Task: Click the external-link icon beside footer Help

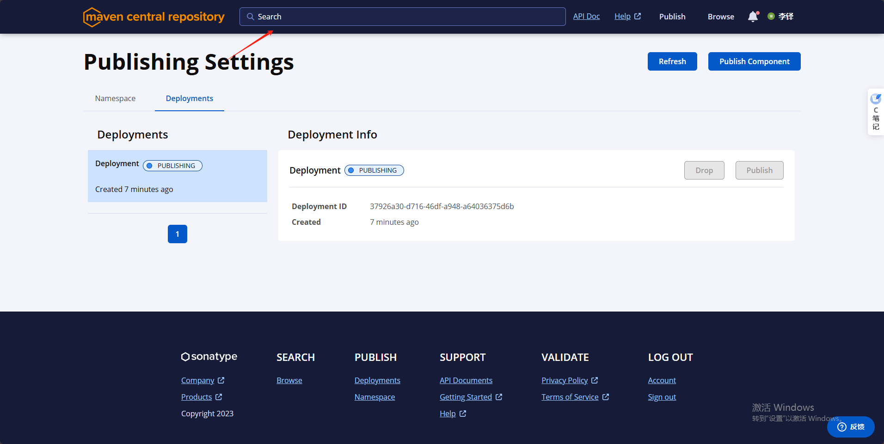Action: click(x=463, y=414)
